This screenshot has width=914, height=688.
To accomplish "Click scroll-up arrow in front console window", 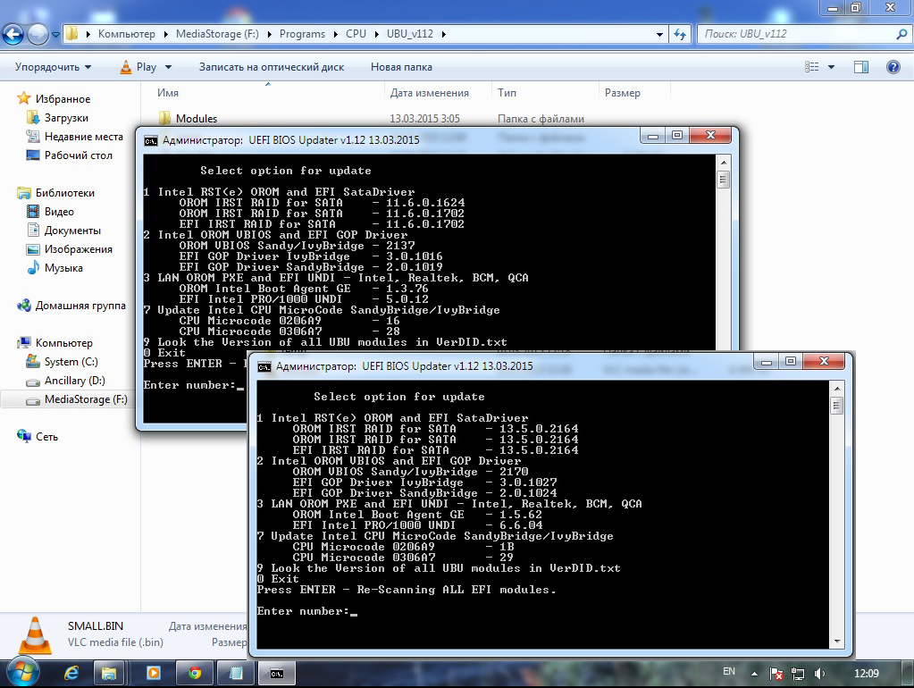I will (836, 389).
